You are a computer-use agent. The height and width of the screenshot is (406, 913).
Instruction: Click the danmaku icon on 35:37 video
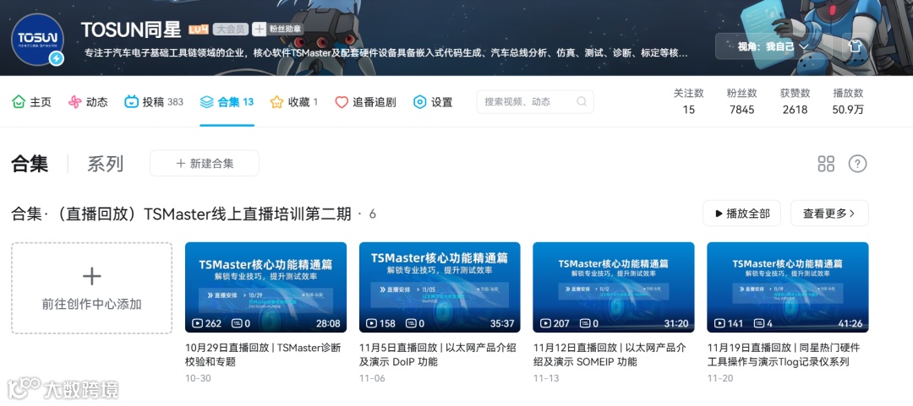click(411, 323)
